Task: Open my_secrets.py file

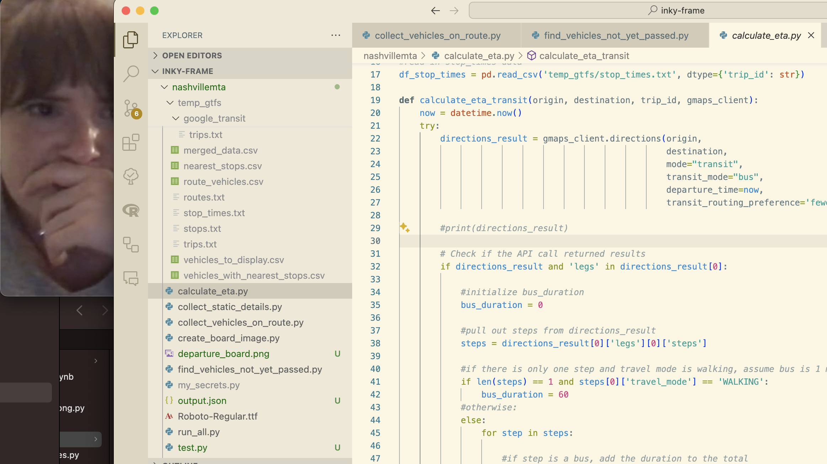Action: [x=250, y=385]
